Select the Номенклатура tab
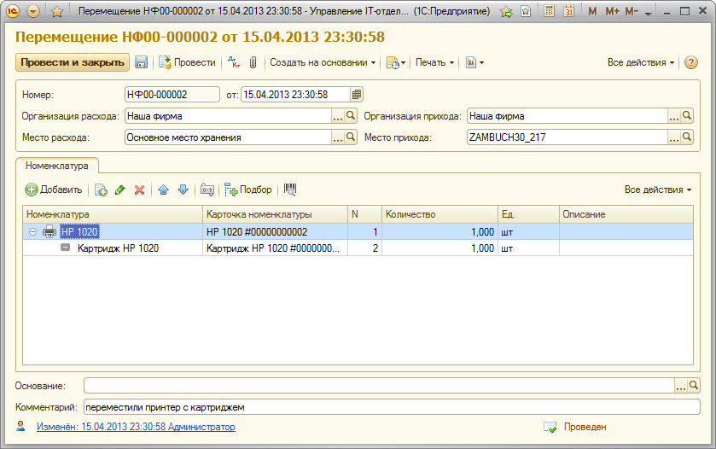 [x=57, y=166]
